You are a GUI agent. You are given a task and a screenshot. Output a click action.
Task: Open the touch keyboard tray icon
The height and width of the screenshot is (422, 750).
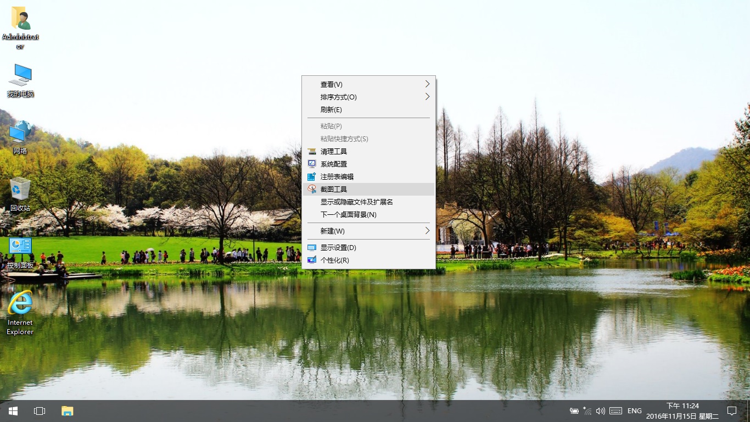point(615,411)
